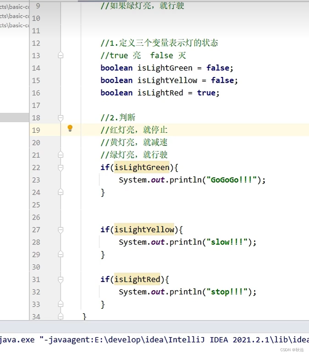Click comment '//true 亮 false 灭'
309x355 pixels.
(x=143, y=56)
